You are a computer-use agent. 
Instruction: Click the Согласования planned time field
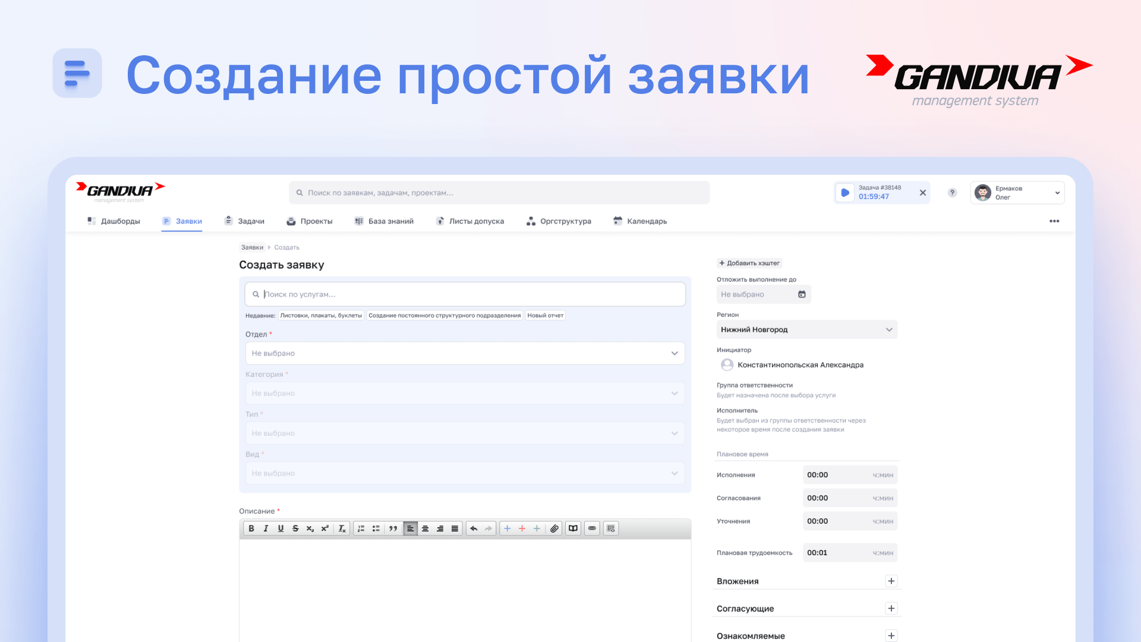(850, 498)
